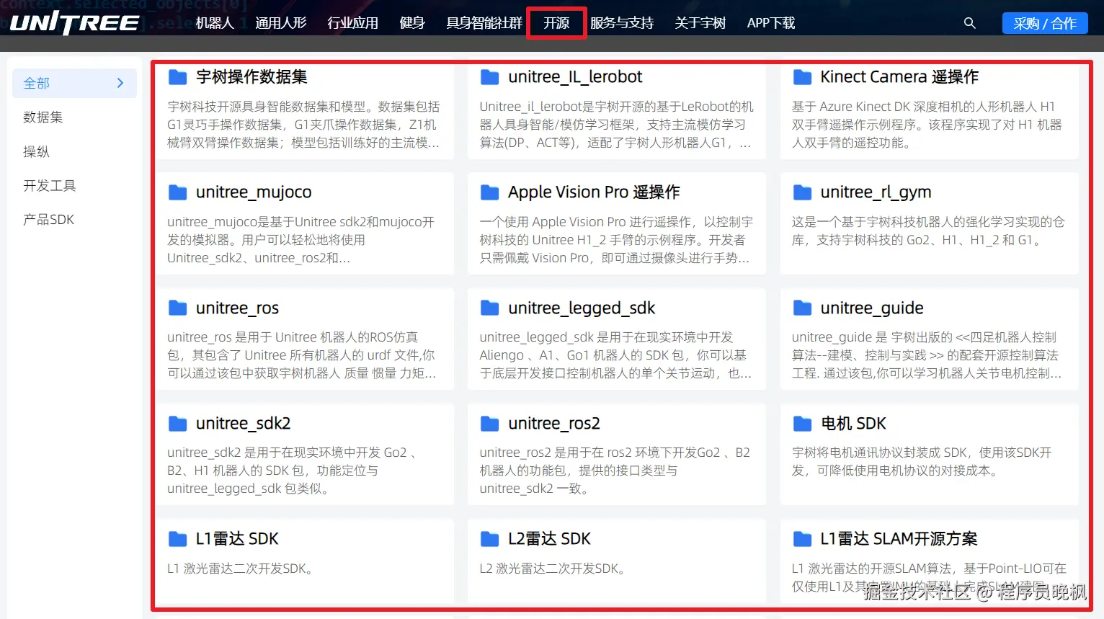Expand the 全部 category in the sidebar
The image size is (1104, 619).
[74, 83]
